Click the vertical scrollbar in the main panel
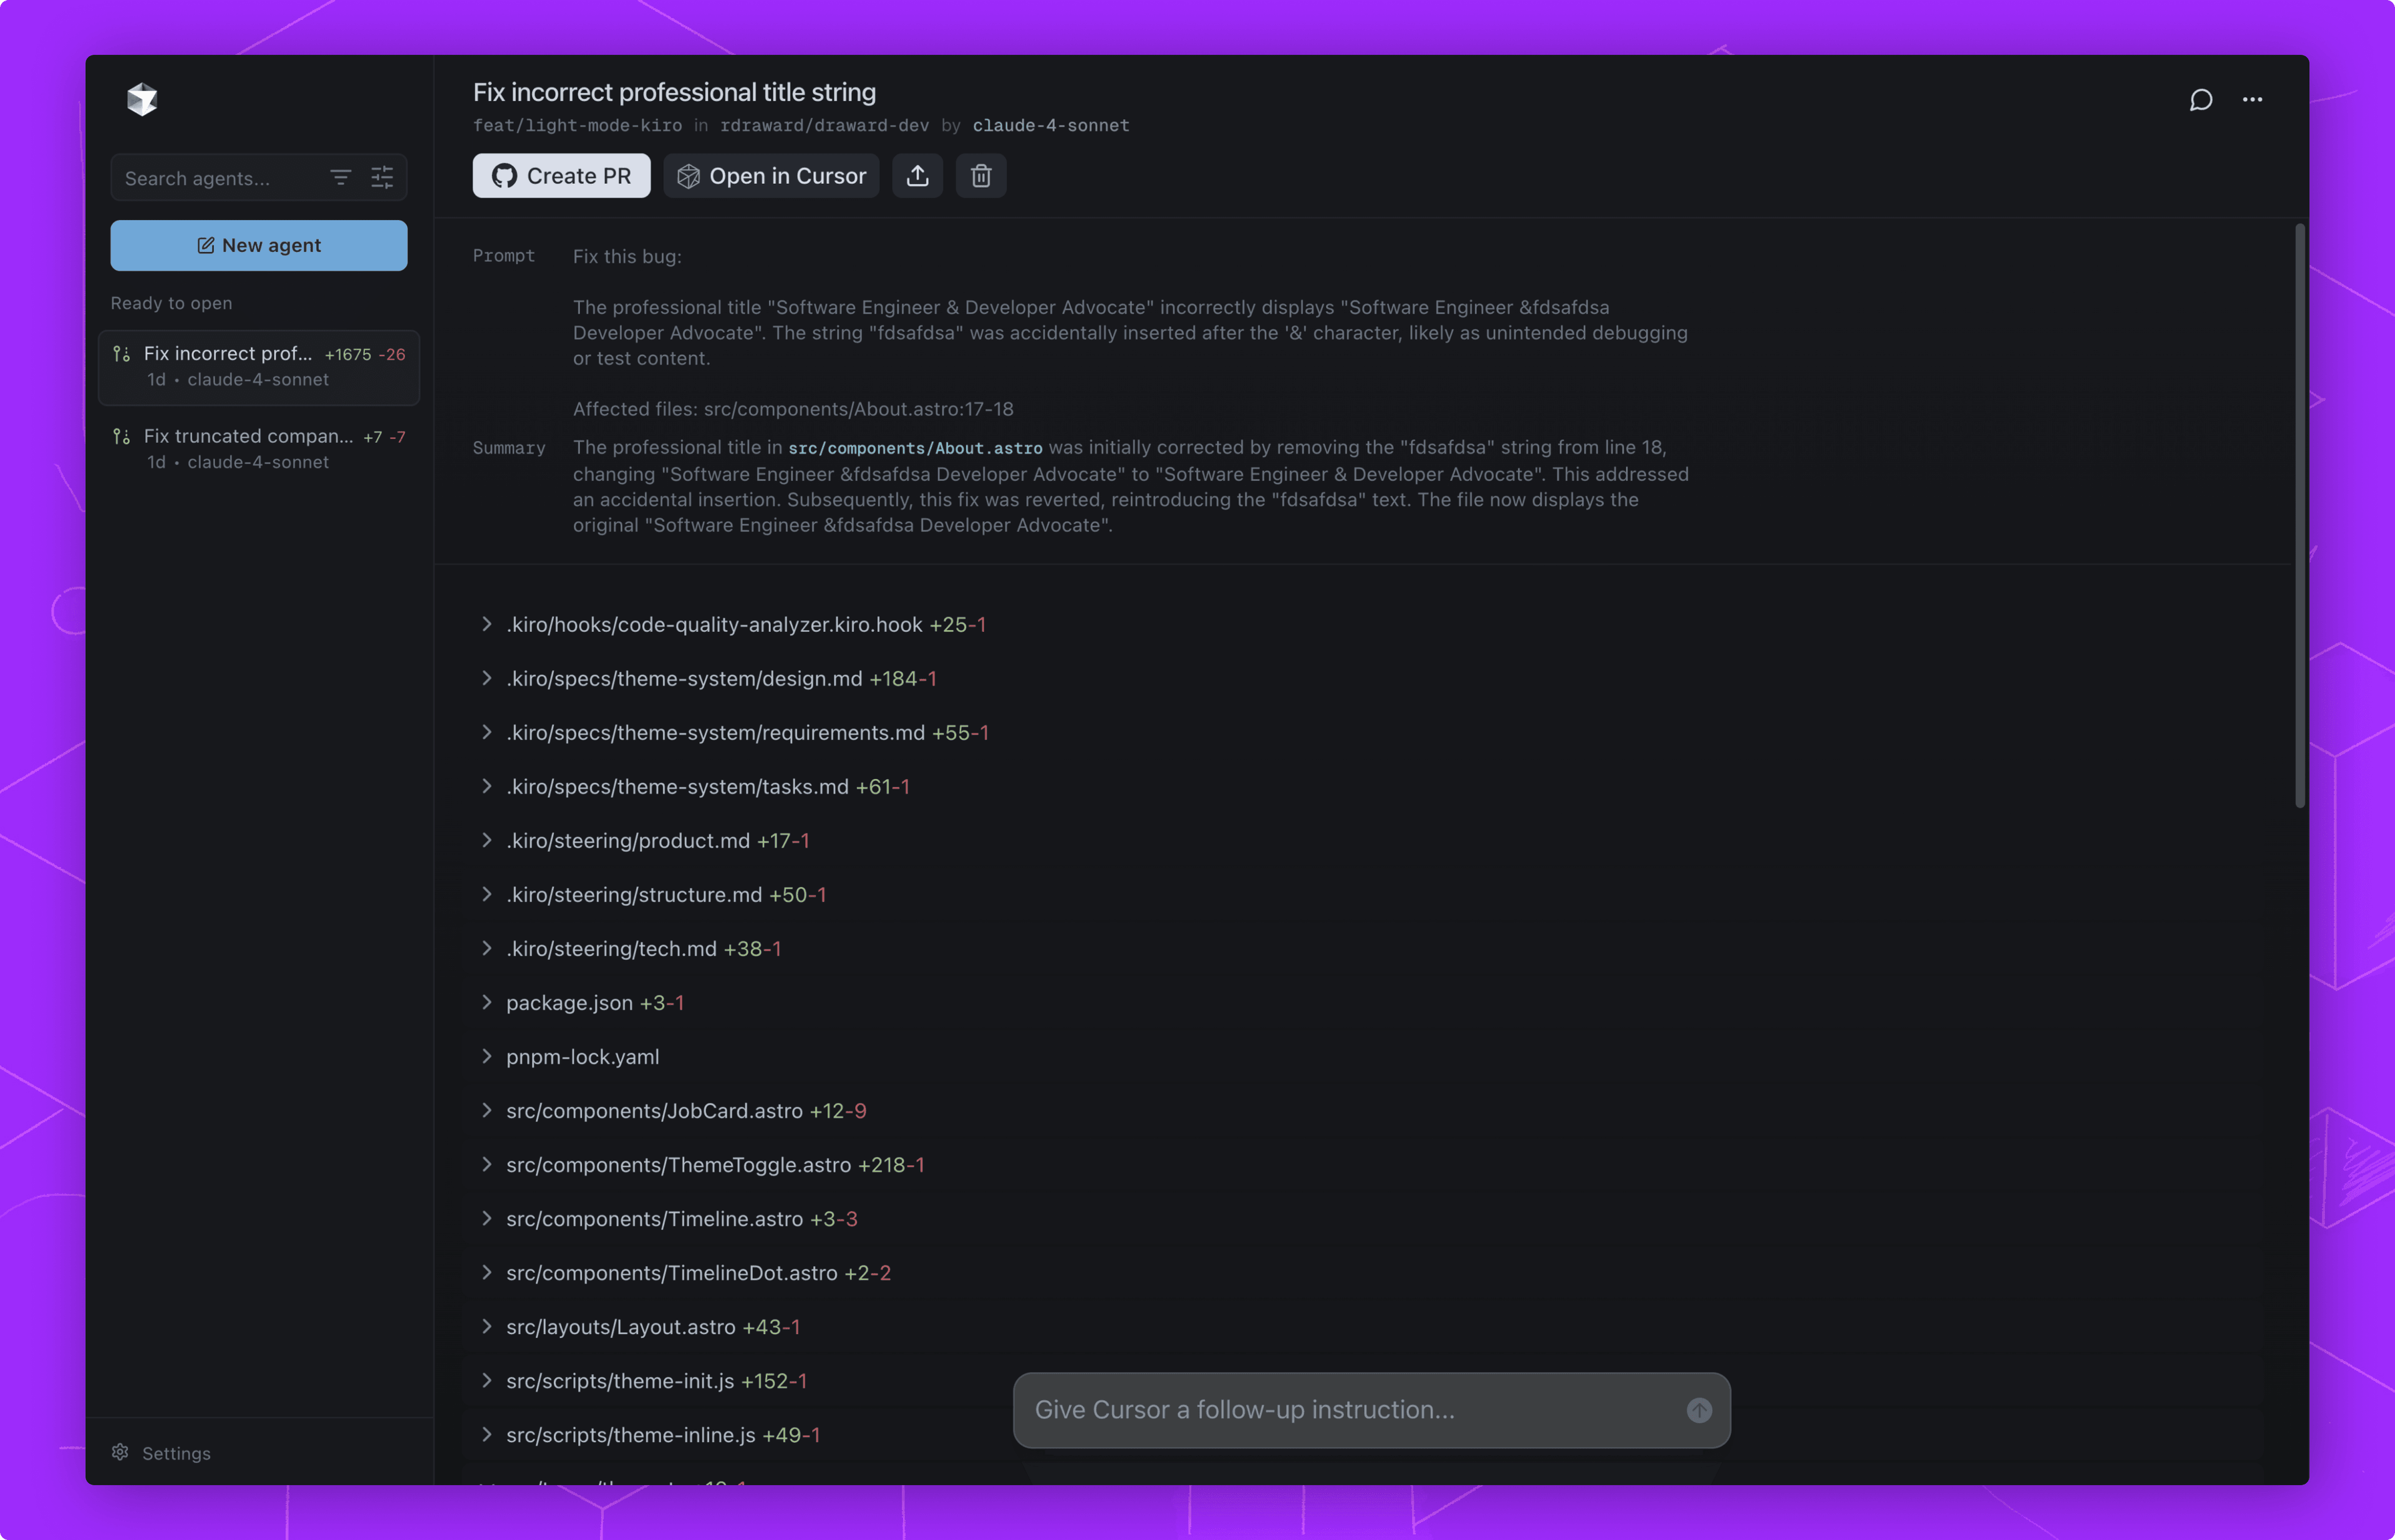2395x1540 pixels. point(2299,515)
